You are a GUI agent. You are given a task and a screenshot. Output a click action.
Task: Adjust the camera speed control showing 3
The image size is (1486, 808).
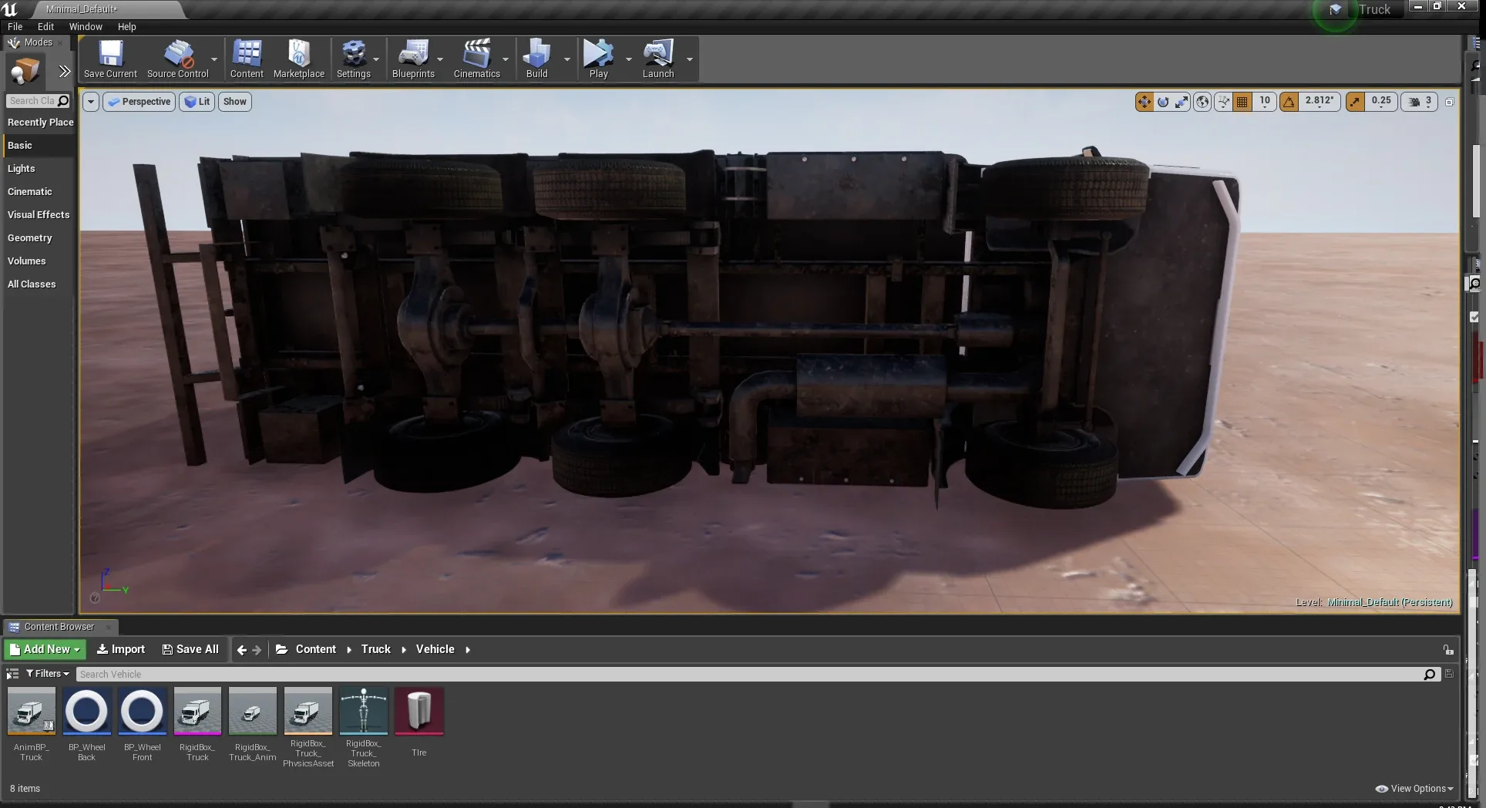(1419, 101)
